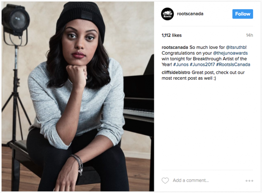262x193 pixels.
Task: Click the Roots logo profile avatar
Action: (x=167, y=14)
